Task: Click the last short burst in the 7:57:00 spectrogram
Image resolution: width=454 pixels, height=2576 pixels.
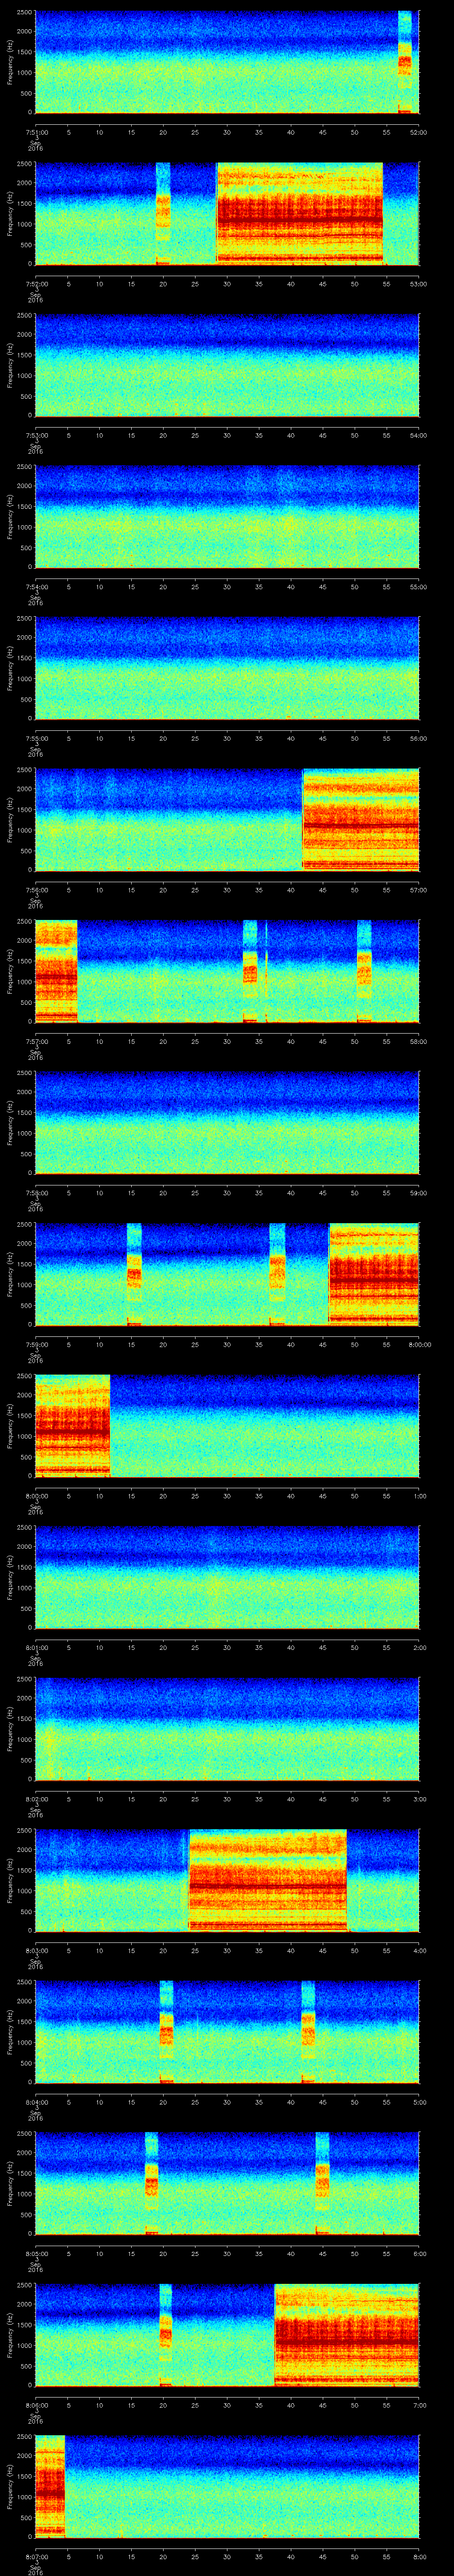Action: [363, 971]
